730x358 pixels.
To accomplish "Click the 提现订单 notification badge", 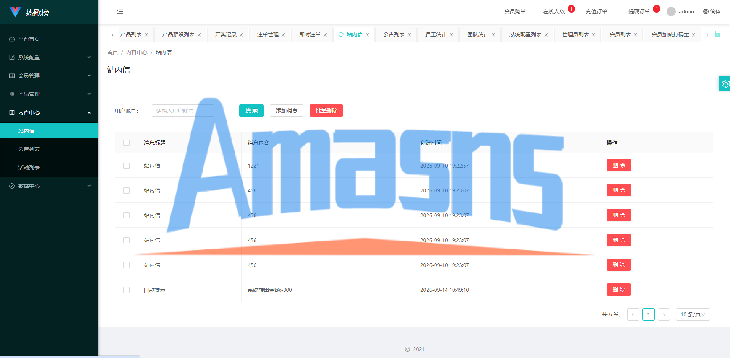I will (657, 9).
